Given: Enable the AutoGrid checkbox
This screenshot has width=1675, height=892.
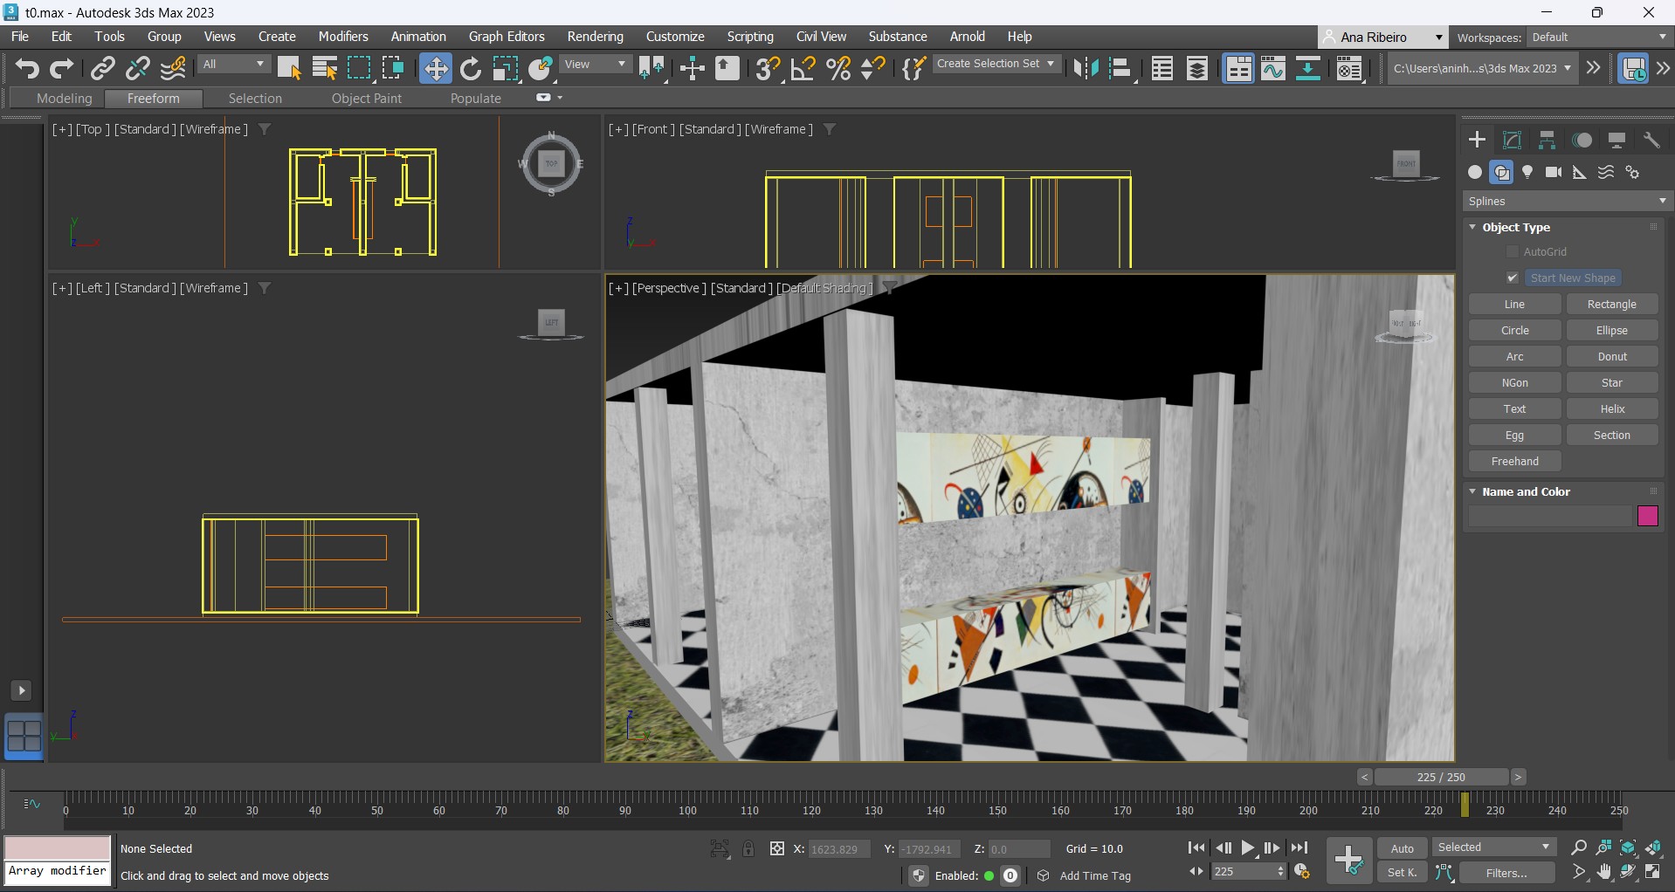Looking at the screenshot, I should pos(1513,251).
